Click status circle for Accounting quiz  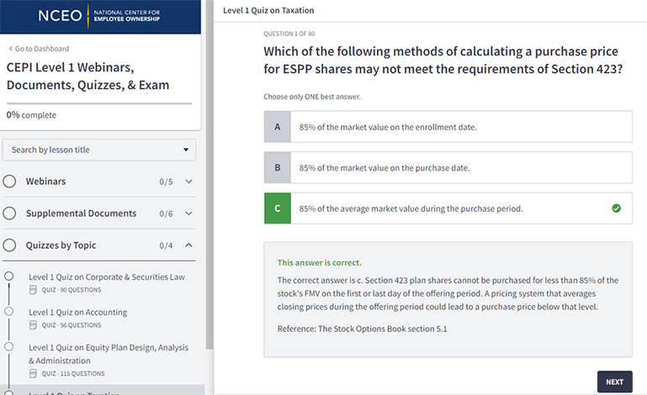coord(8,311)
